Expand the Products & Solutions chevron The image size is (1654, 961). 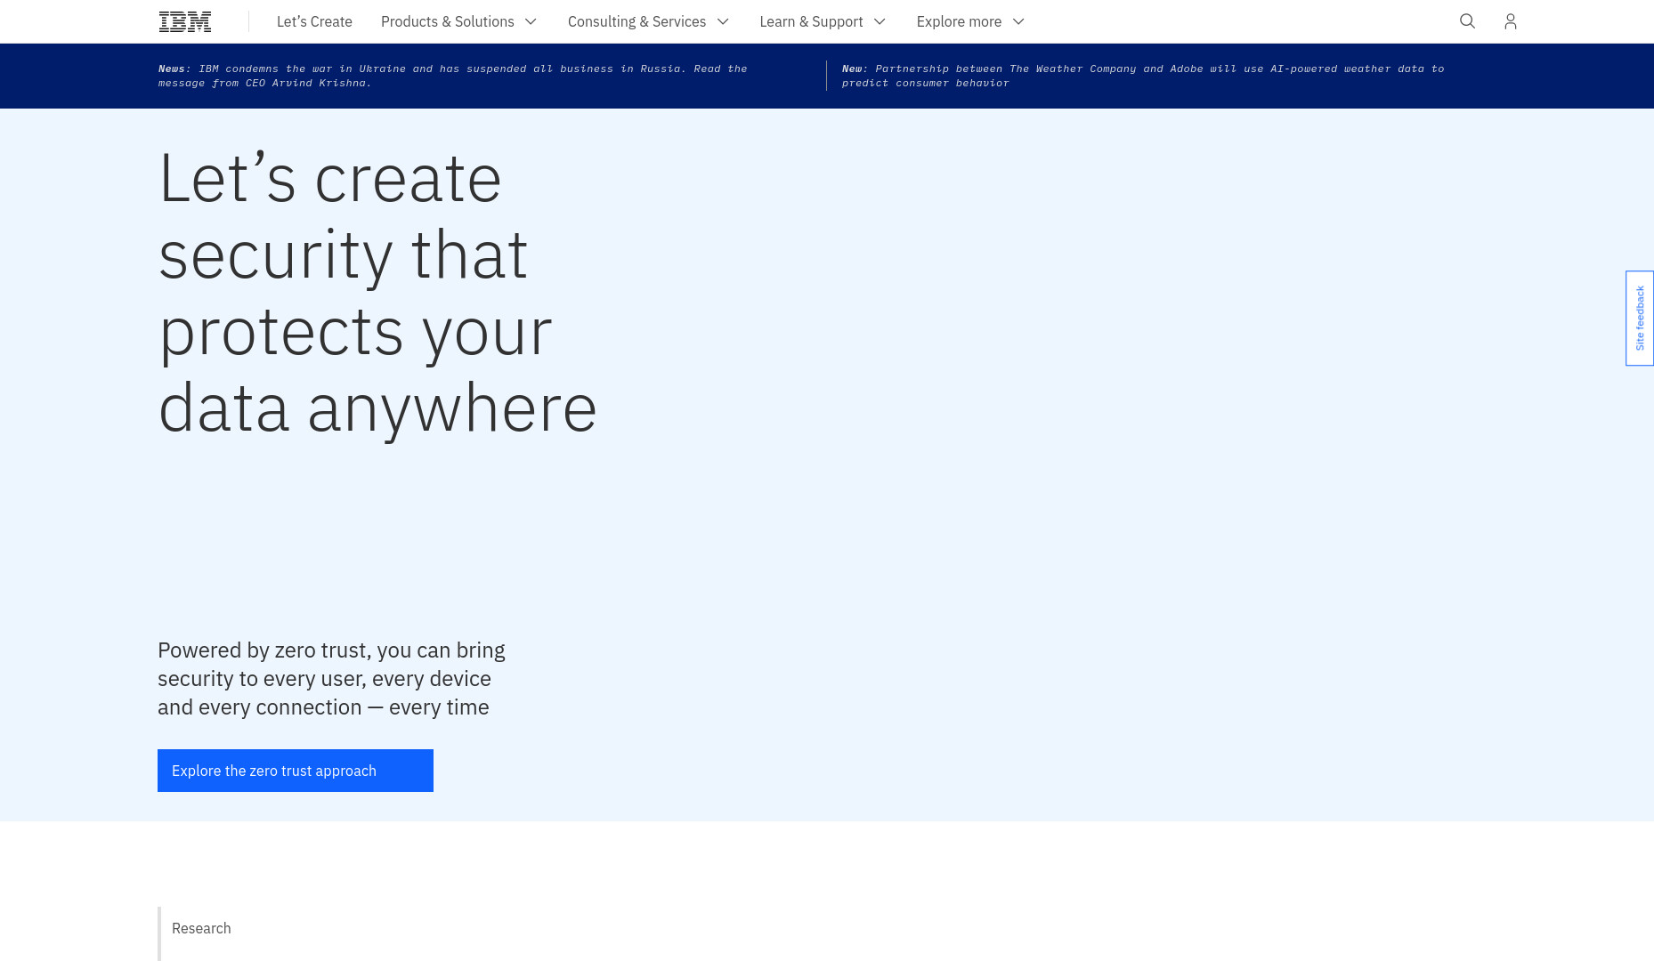click(531, 21)
